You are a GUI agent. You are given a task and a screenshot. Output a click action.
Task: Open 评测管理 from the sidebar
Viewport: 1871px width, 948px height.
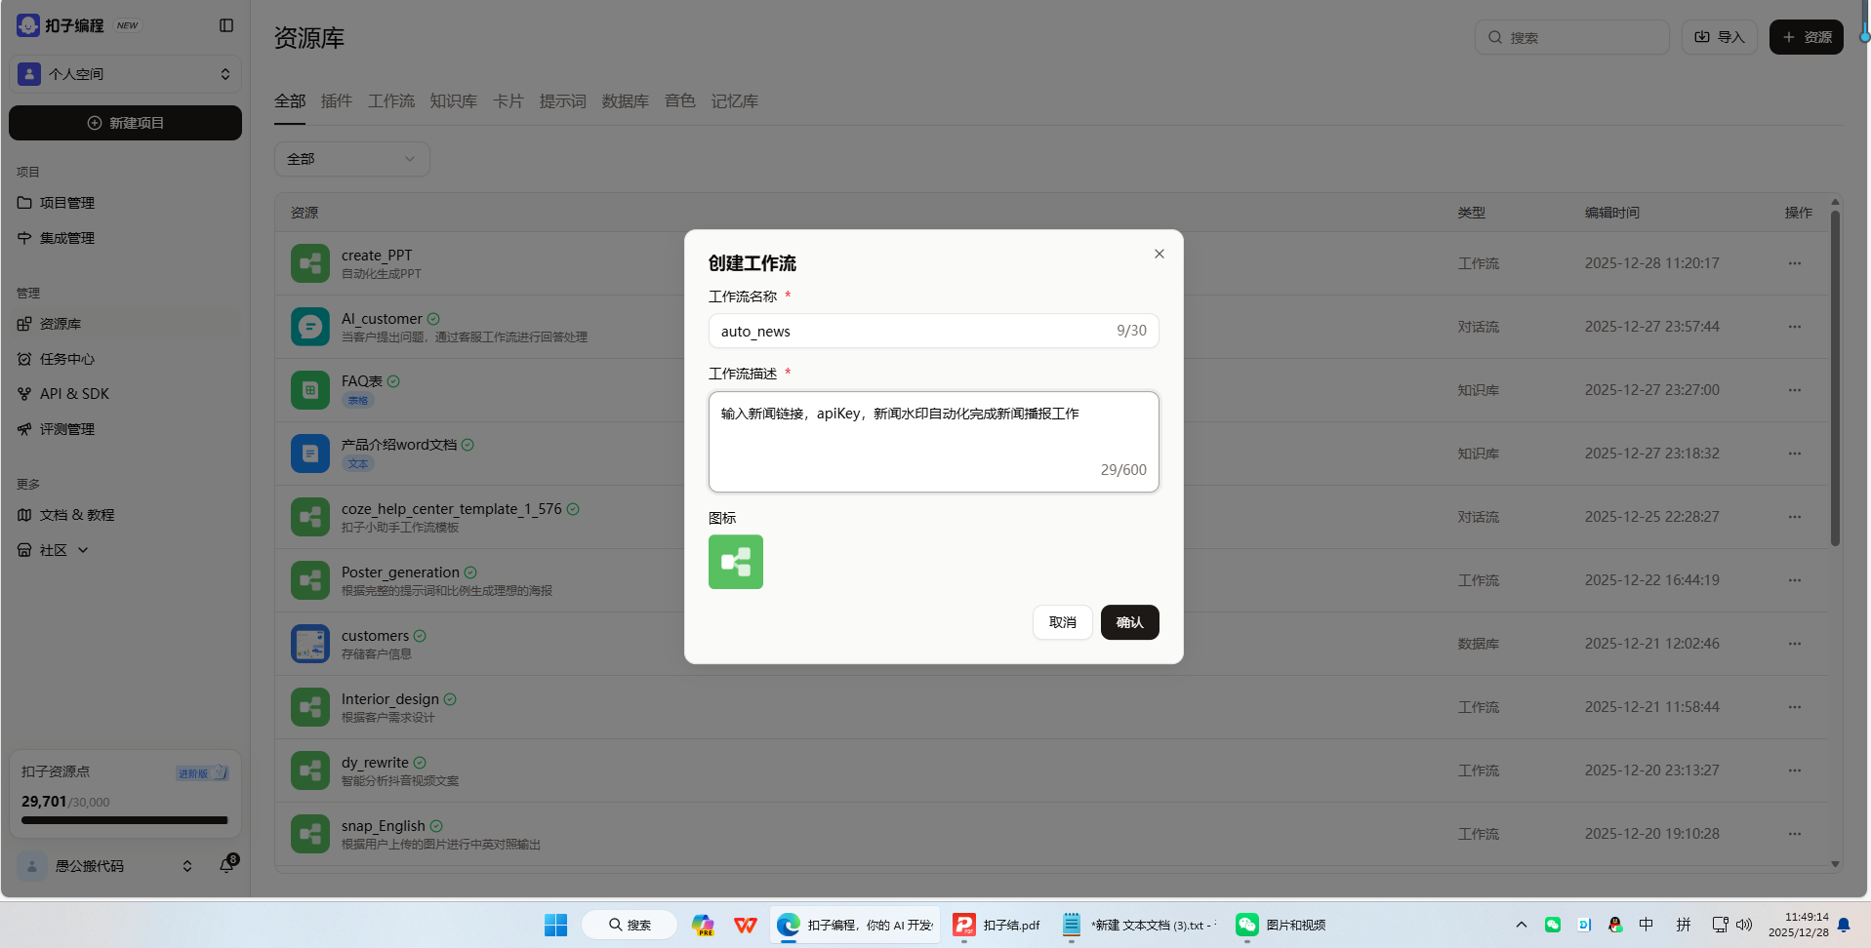pos(66,429)
